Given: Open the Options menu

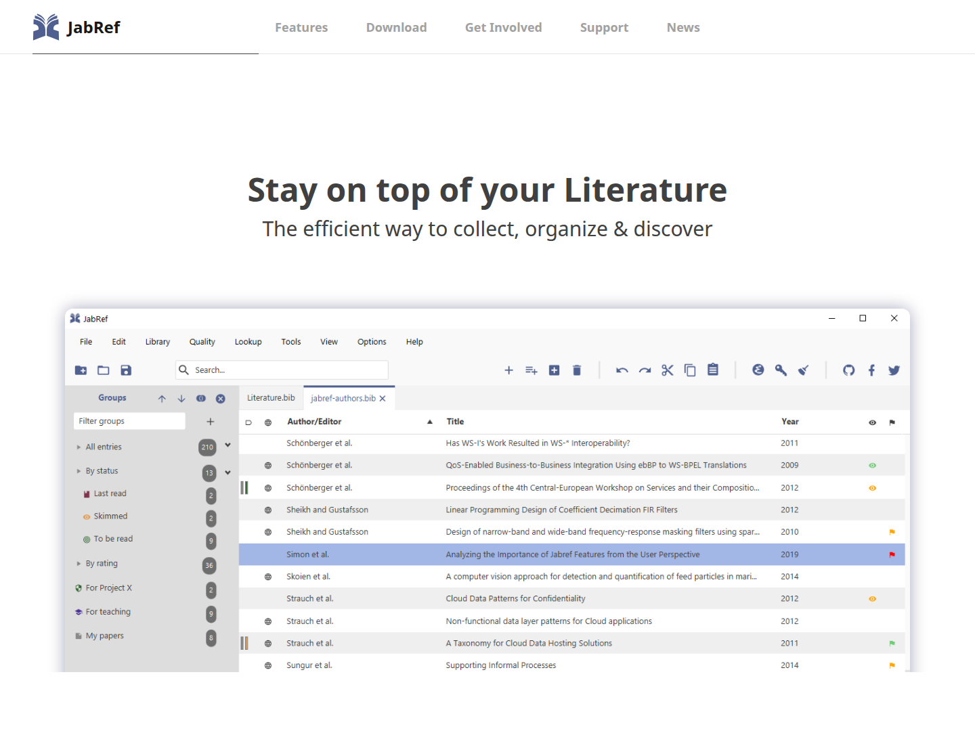Looking at the screenshot, I should 372,342.
